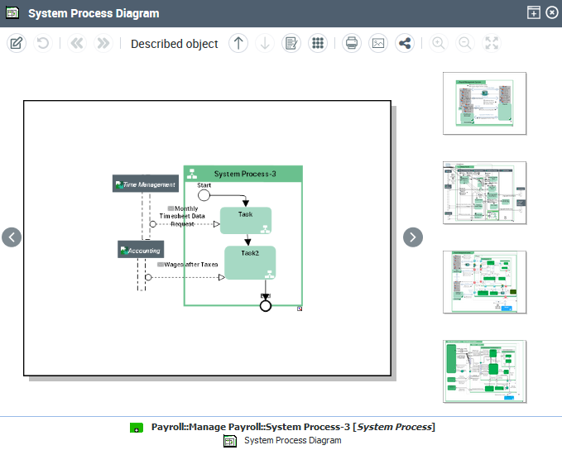Image resolution: width=562 pixels, height=450 pixels.
Task: Open the fourth diagram thumbnail
Action: 484,371
